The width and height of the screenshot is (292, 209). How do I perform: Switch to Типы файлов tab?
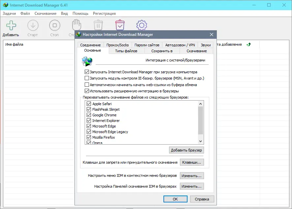pos(126,51)
